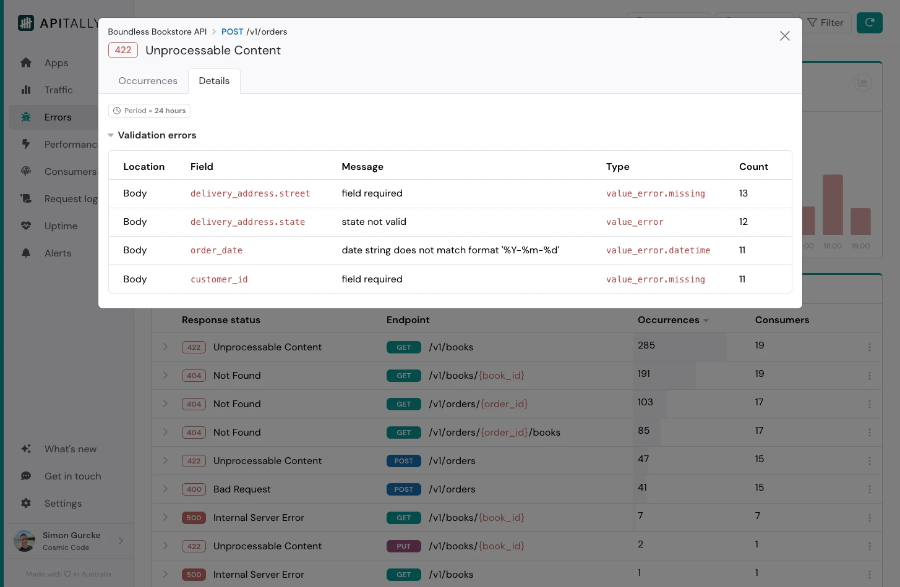Click Simon Gurcke's avatar picture
Viewport: 900px width, 587px height.
pyautogui.click(x=24, y=541)
